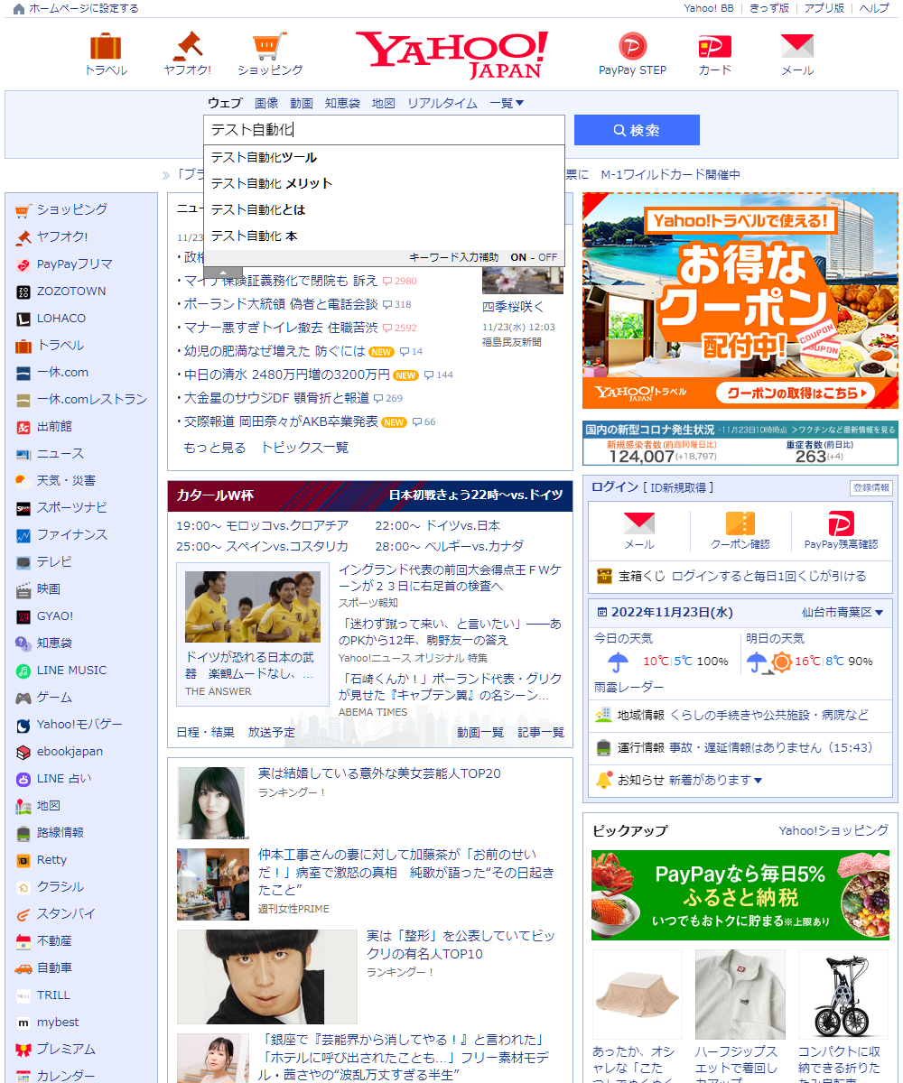Screen dimensions: 903x1083
Task: Click inside the search text field
Action: coord(384,130)
